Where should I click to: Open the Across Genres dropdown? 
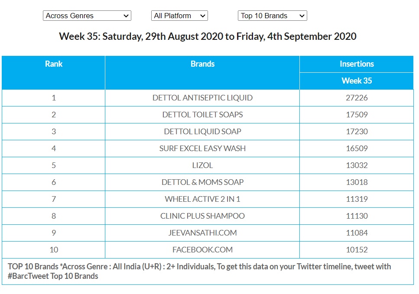(x=87, y=16)
